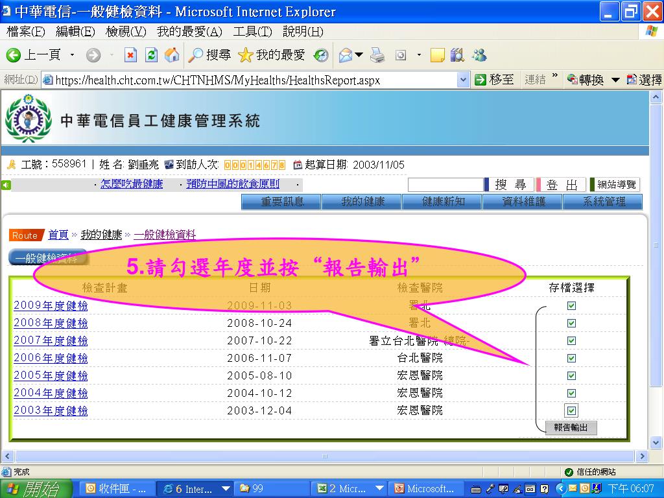Viewport: 664px width, 498px height.
Task: Open the 編輯(E) menu
Action: [x=75, y=32]
